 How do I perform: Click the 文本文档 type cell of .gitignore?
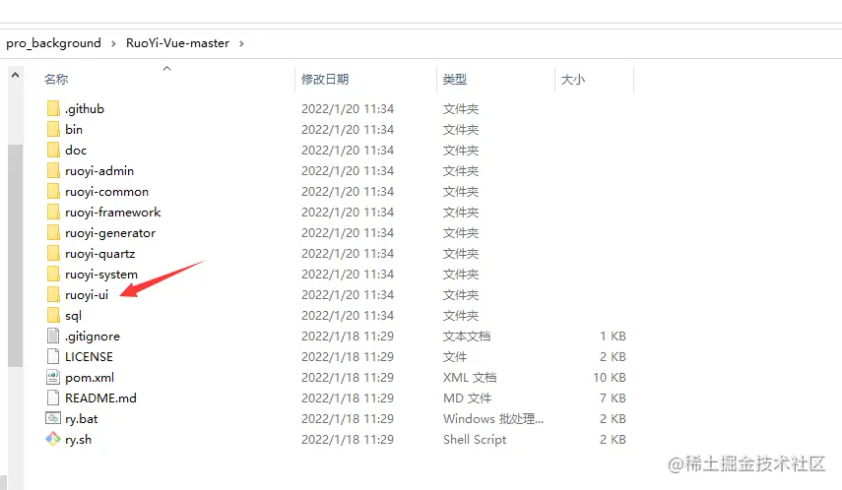tap(466, 336)
